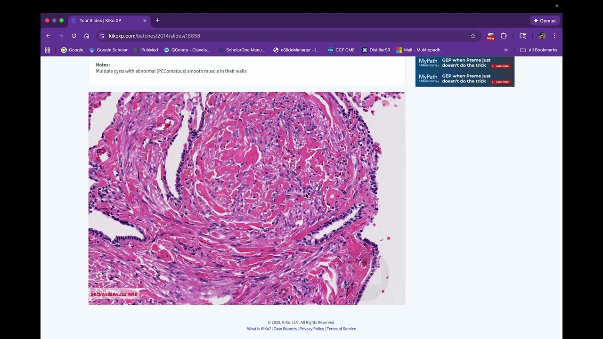Bookmark this page with the star
This screenshot has height=339, width=603.
tap(473, 36)
